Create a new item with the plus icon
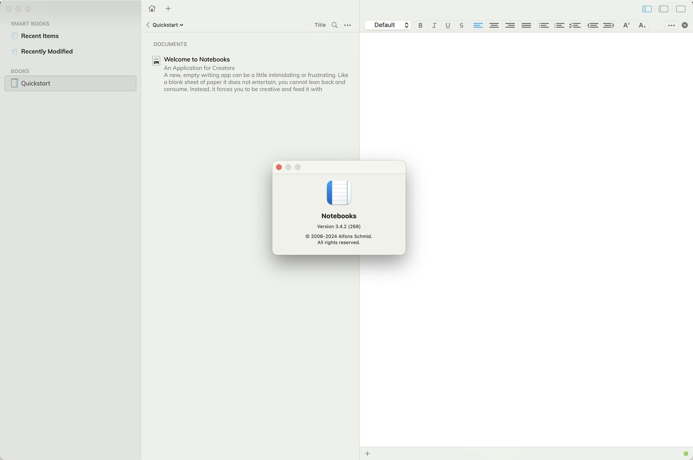The width and height of the screenshot is (693, 460). [x=168, y=8]
